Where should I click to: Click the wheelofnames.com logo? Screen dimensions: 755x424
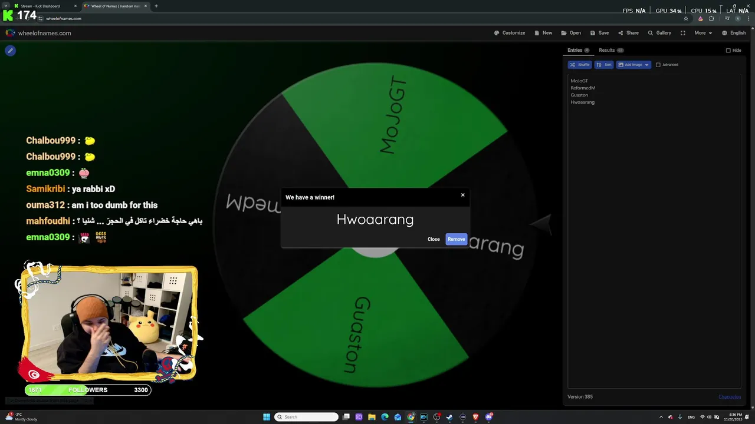(38, 33)
